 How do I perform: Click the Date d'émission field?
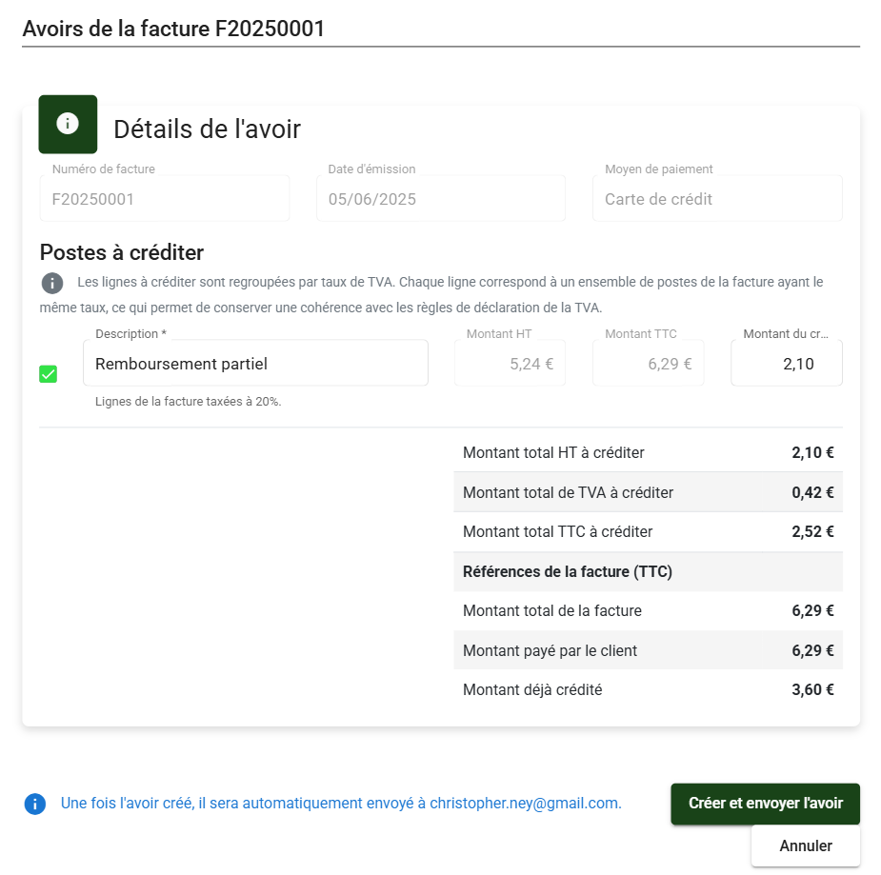(x=441, y=198)
